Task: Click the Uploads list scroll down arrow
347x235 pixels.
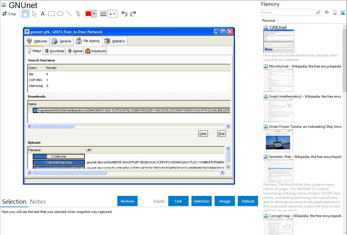Action: coord(228,167)
